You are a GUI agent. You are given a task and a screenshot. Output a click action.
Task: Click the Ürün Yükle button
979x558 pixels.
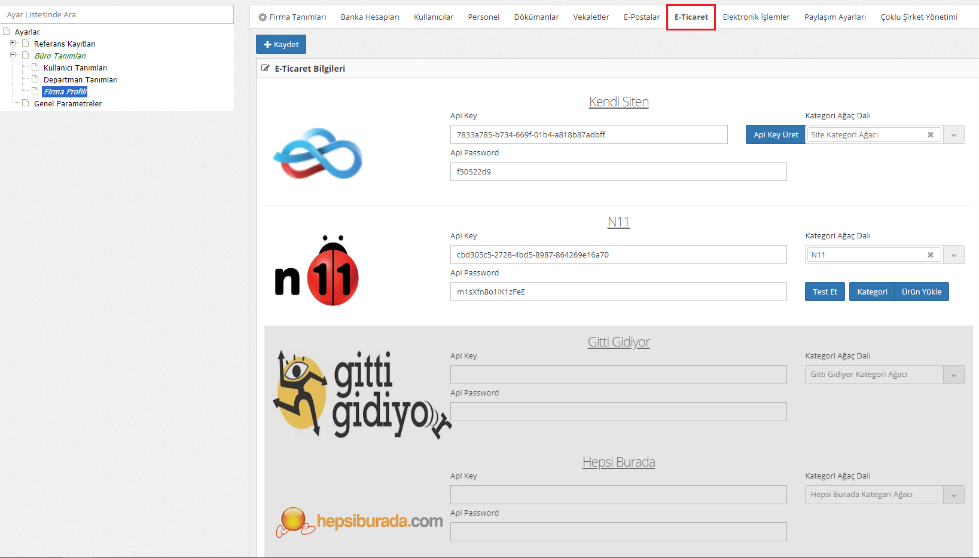pos(921,292)
